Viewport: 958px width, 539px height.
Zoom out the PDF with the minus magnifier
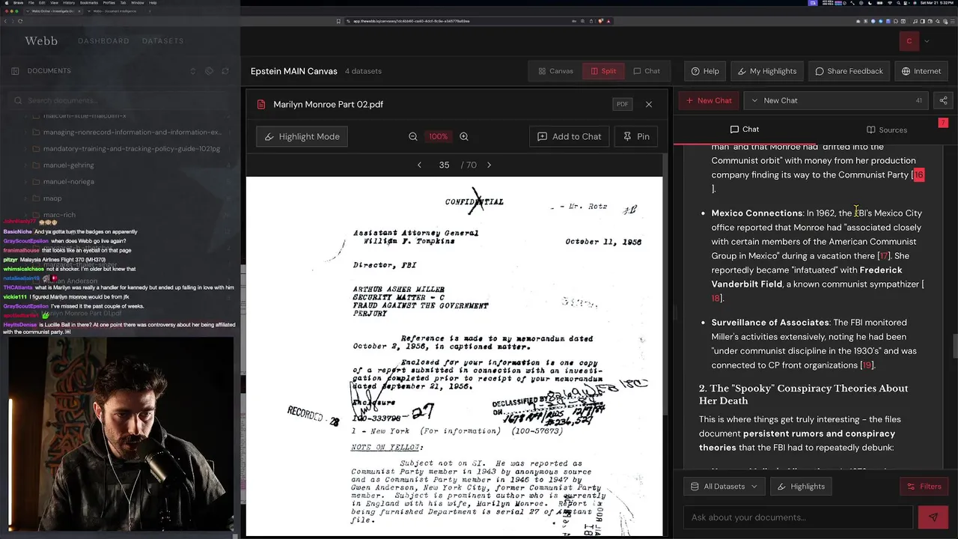point(413,136)
